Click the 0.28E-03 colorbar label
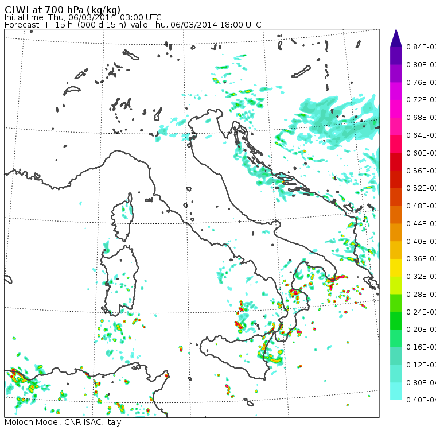436x430 pixels. (x=421, y=294)
